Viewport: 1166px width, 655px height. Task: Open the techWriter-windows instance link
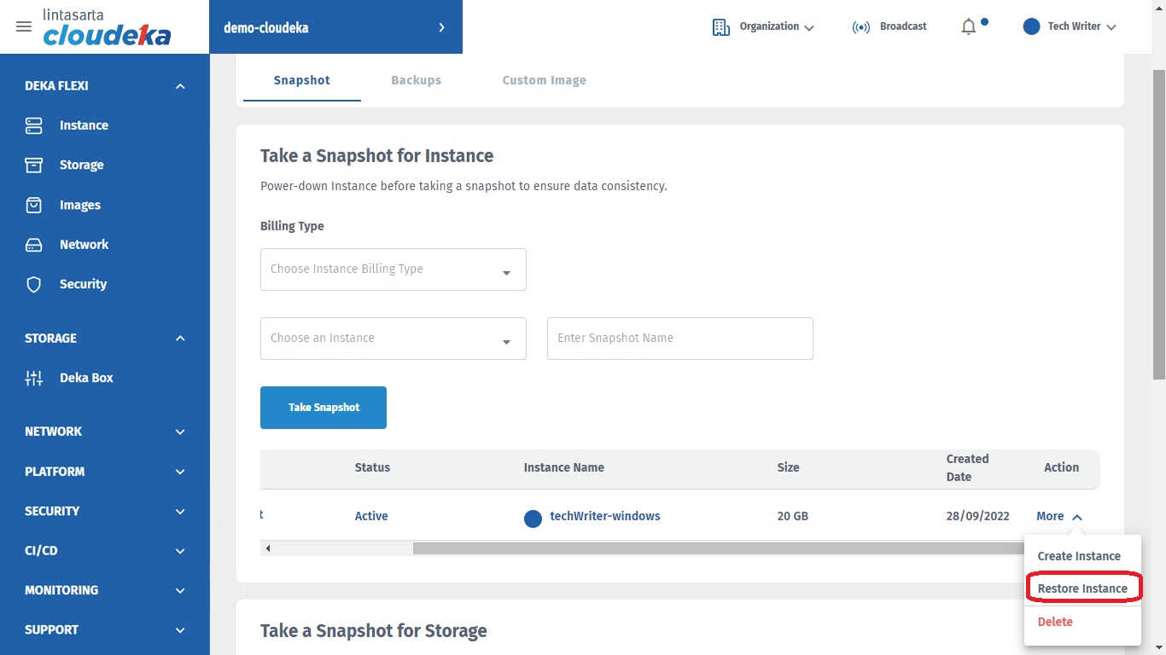[604, 516]
